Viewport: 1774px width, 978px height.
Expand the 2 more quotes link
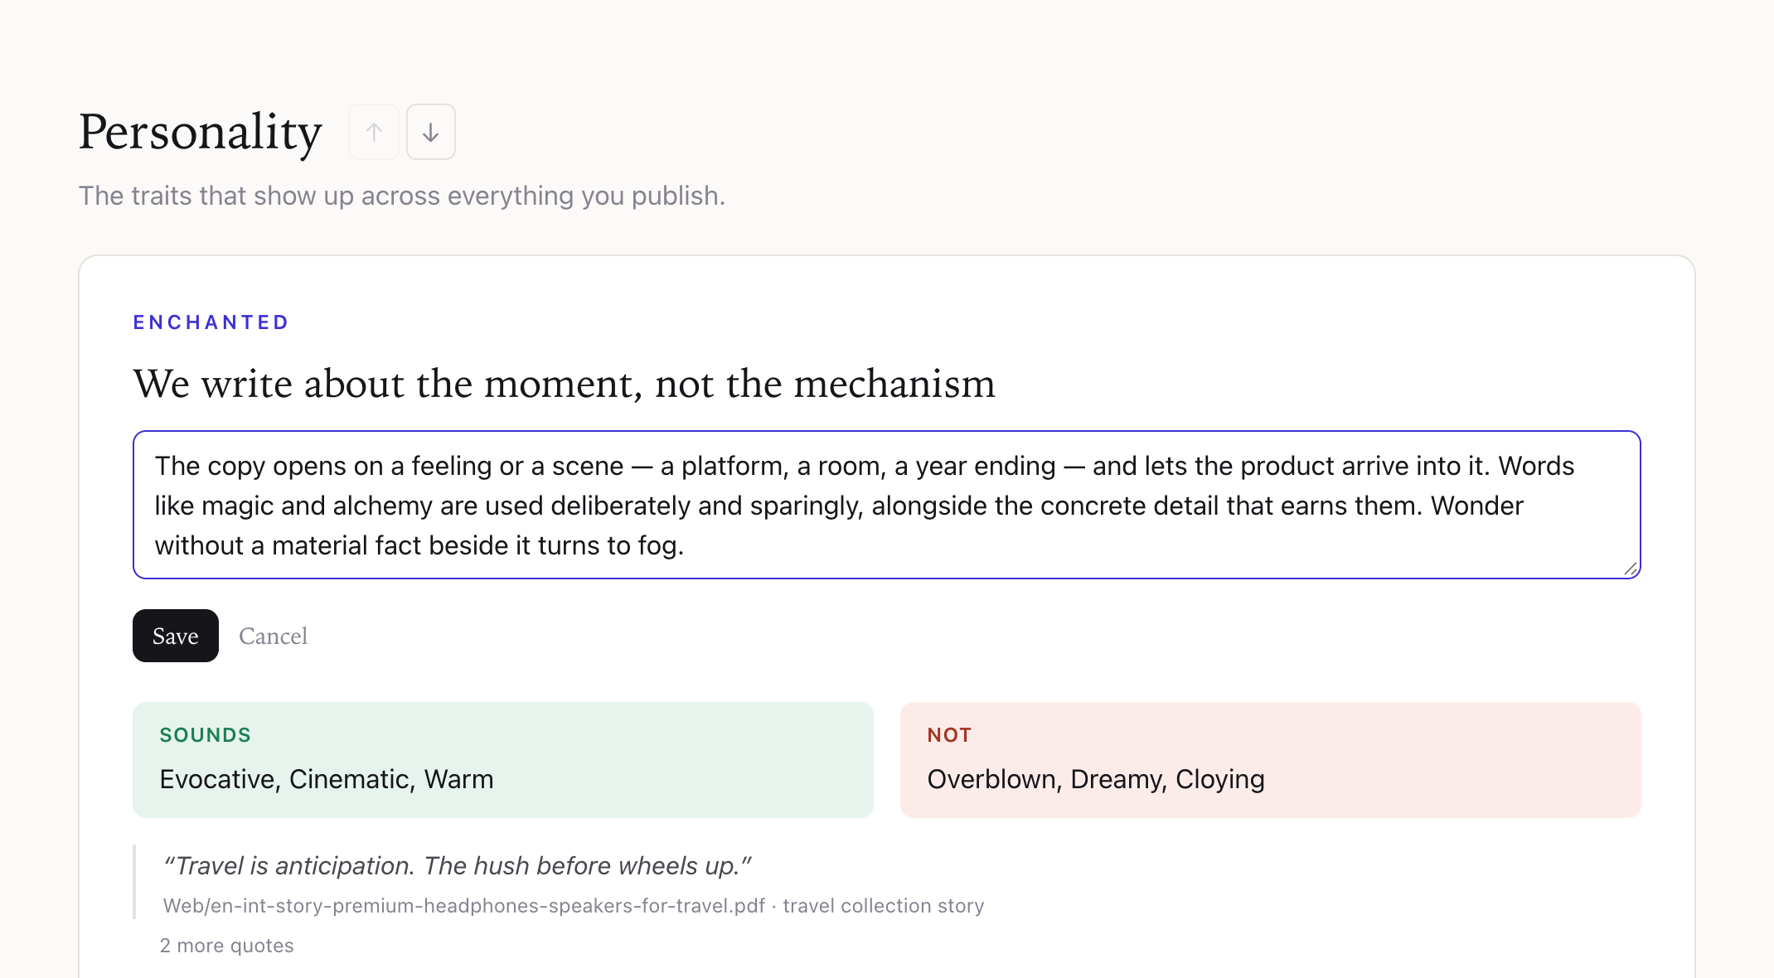(226, 946)
